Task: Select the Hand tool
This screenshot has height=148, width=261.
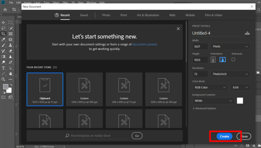Action: point(11,74)
